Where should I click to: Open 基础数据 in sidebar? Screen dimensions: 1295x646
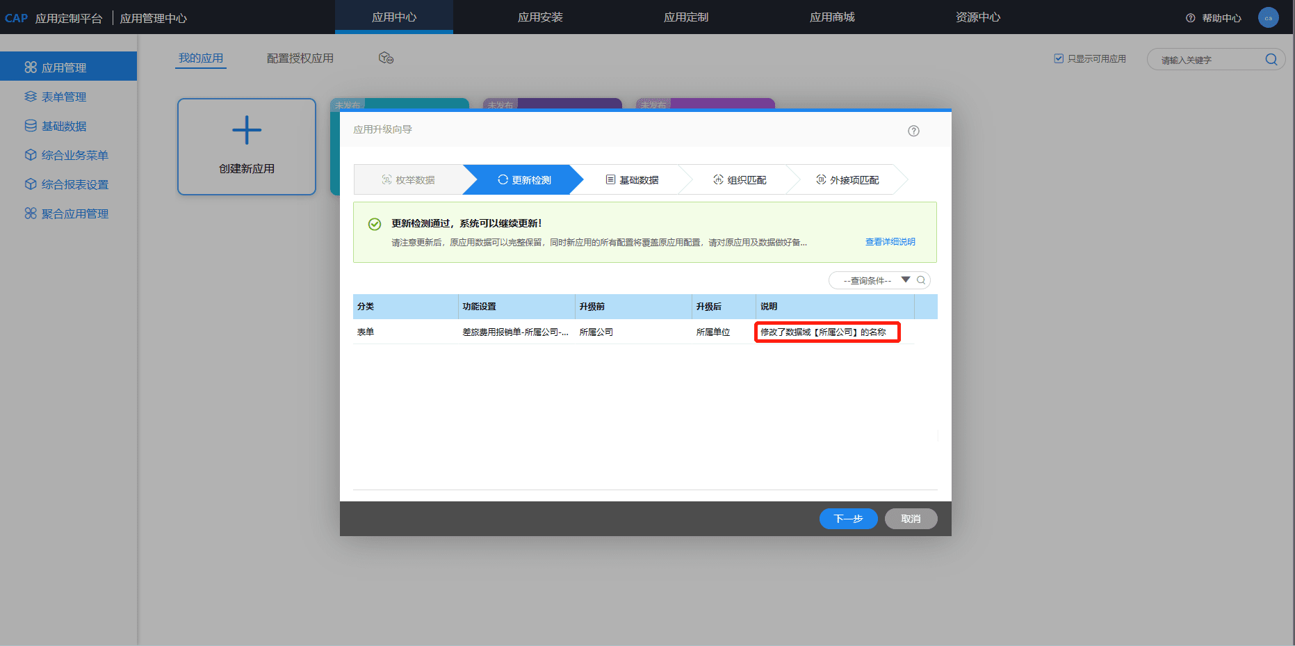[x=68, y=126]
